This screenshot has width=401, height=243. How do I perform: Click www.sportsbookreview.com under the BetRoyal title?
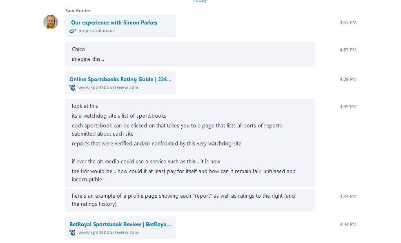(108, 232)
